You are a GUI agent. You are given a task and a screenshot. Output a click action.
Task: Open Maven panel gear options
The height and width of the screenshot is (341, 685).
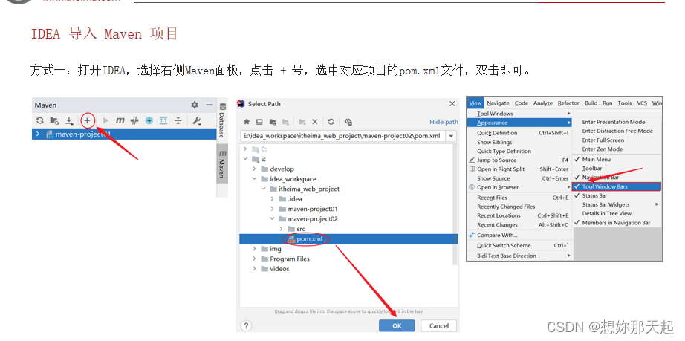click(x=195, y=105)
